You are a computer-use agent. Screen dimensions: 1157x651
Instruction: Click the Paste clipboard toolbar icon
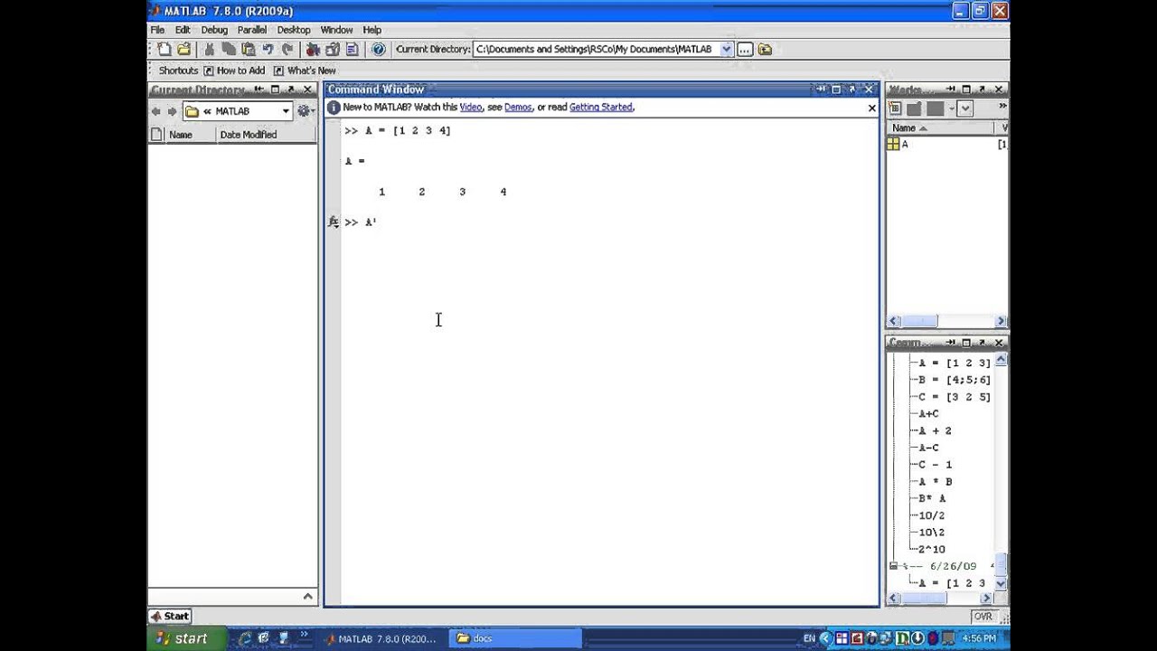point(248,50)
